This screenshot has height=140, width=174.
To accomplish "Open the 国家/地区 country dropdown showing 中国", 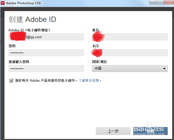I will (130, 69).
